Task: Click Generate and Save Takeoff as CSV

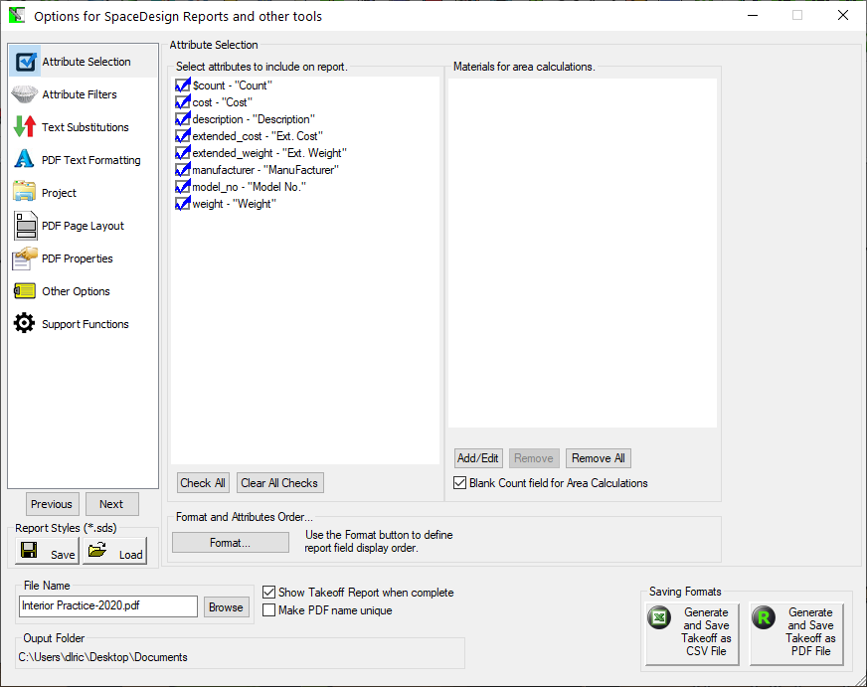Action: tap(692, 632)
